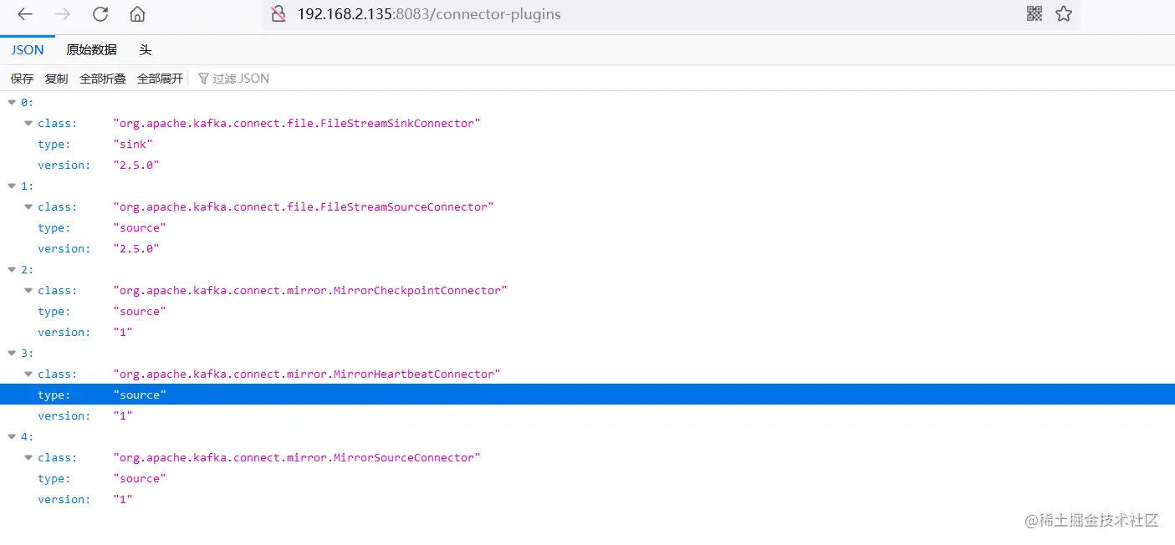
Task: Select item 1 type "source" value
Action: point(140,227)
